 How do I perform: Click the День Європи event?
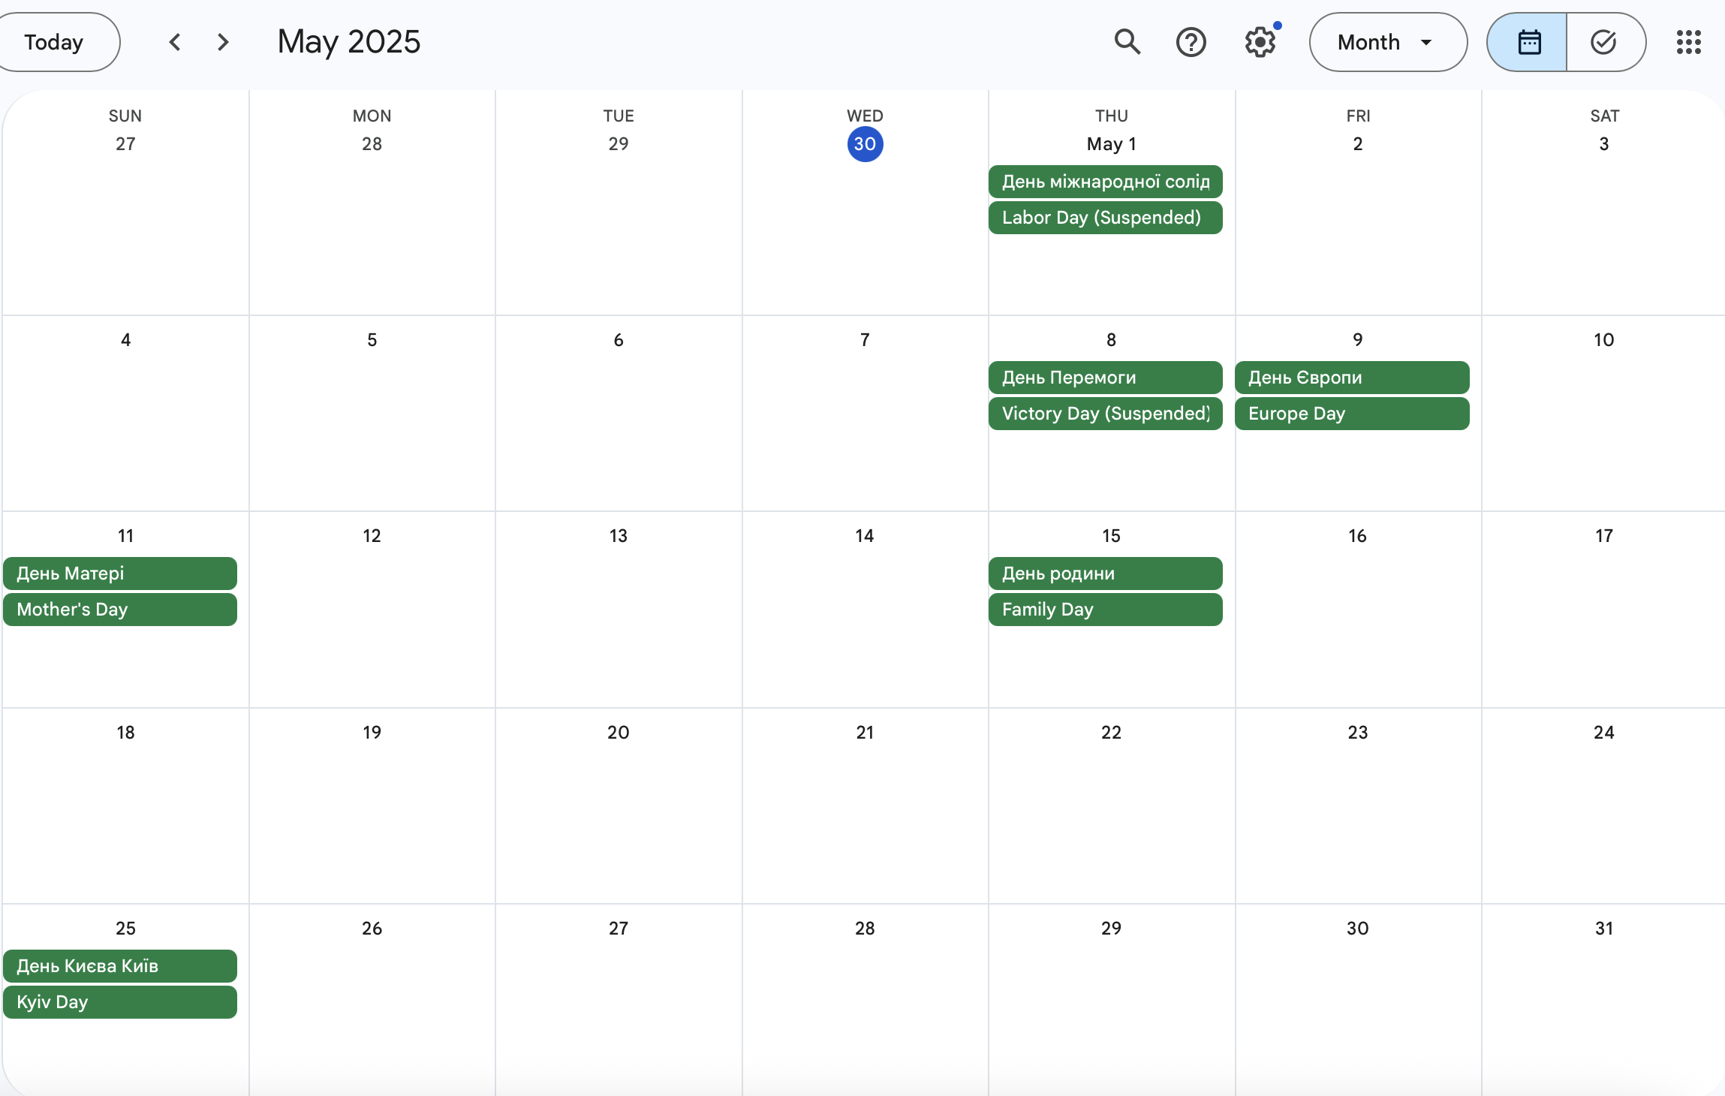tap(1351, 378)
